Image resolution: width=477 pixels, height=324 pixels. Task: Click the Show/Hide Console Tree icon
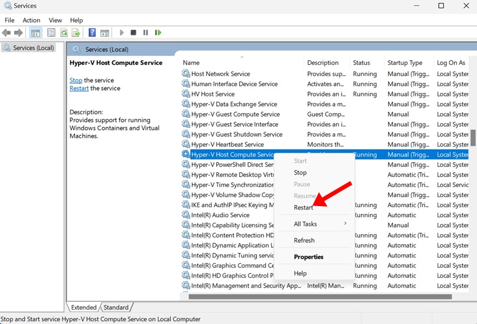35,33
